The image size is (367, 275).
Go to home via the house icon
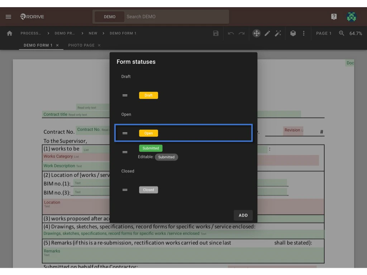pos(9,33)
